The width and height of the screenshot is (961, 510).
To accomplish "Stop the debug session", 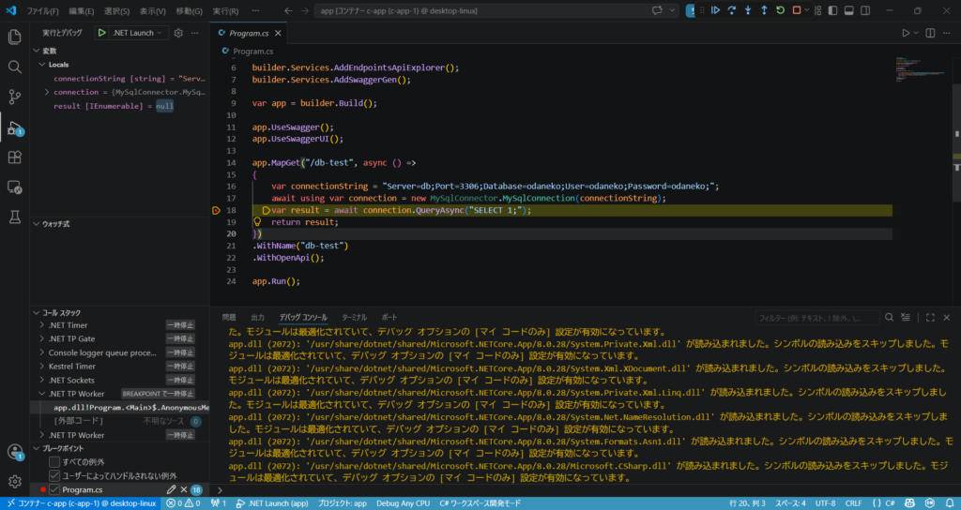I will click(797, 10).
